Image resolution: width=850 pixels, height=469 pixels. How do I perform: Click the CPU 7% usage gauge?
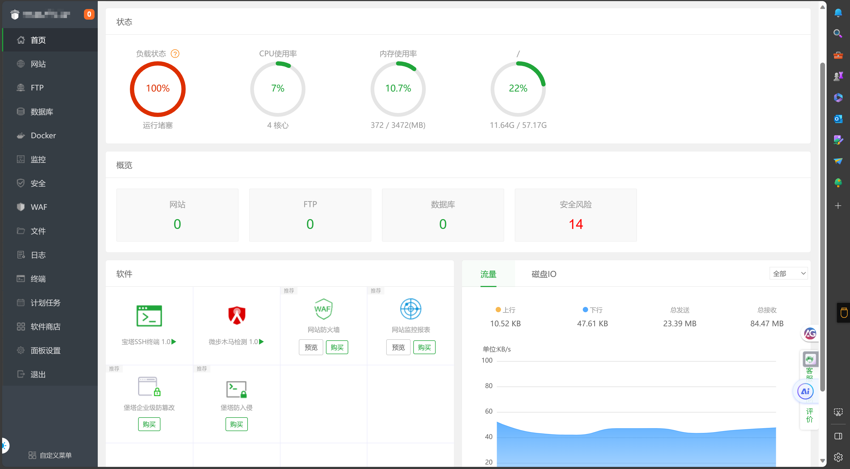pos(278,89)
